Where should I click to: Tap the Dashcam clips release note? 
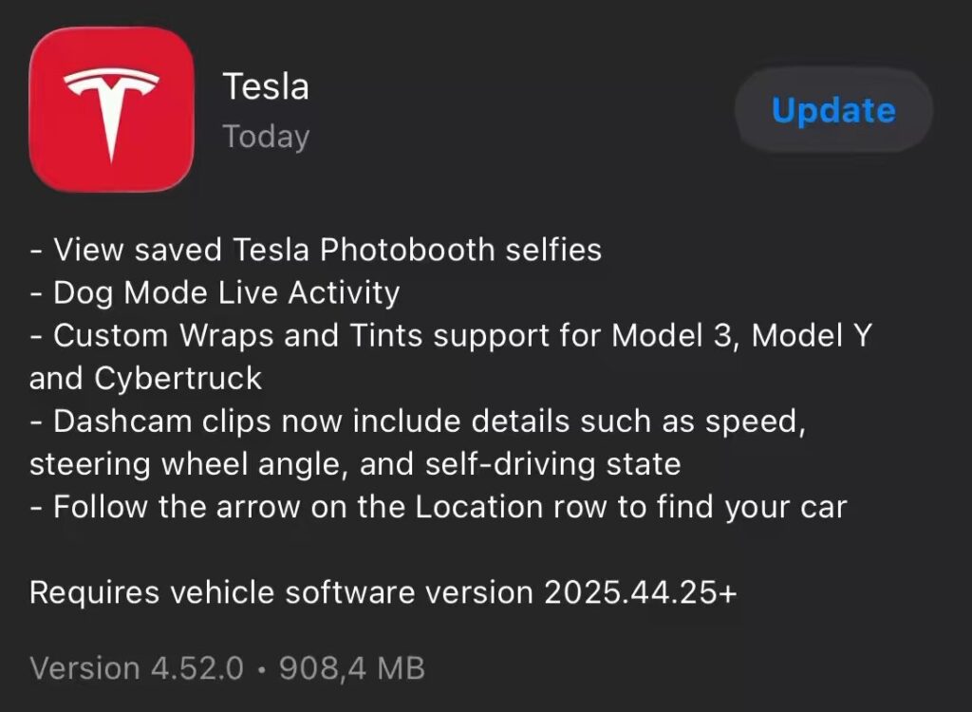(418, 422)
